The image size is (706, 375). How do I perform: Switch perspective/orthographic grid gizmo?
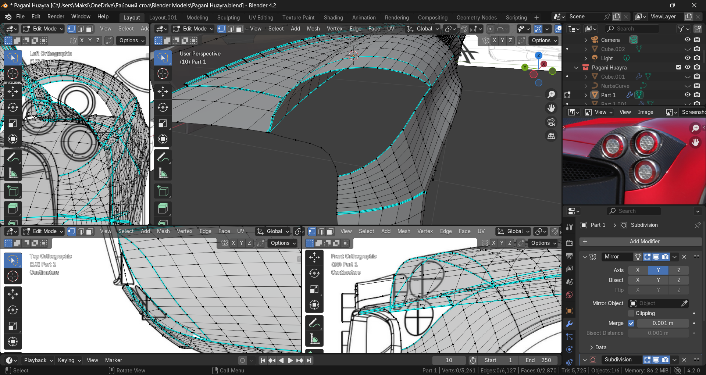click(551, 136)
